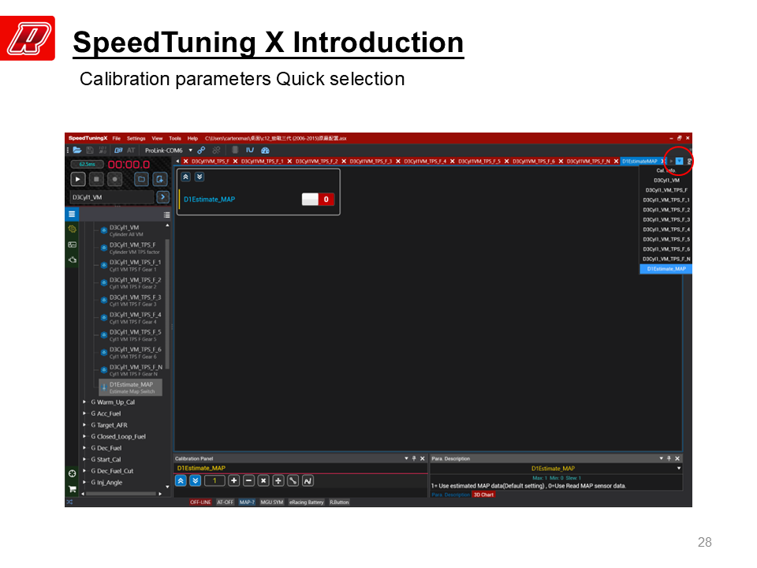
Task: Click the eRacing Battery status button
Action: (307, 503)
